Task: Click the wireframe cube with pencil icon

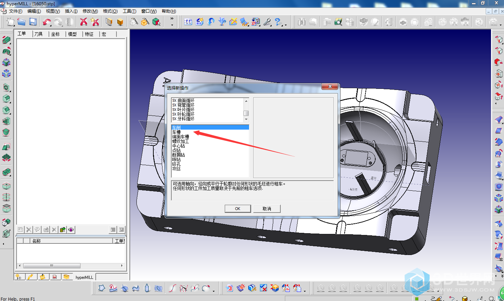Action: tap(134, 22)
